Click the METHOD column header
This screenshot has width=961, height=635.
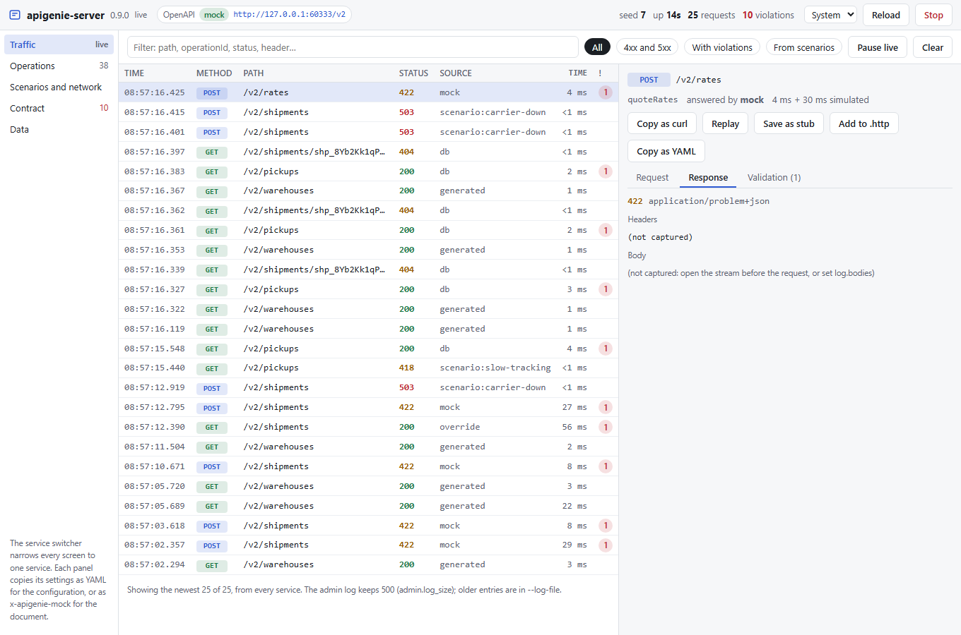pos(214,73)
